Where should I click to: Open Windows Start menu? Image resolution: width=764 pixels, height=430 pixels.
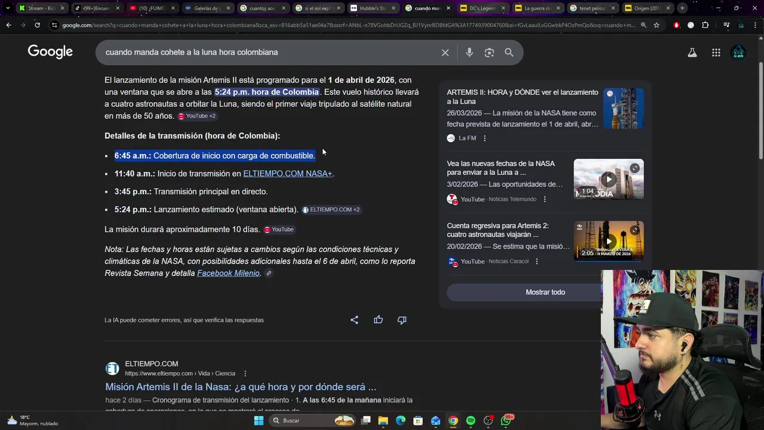tap(258, 420)
